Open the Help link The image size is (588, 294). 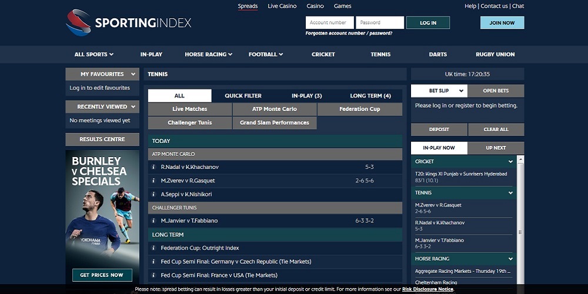tap(470, 6)
